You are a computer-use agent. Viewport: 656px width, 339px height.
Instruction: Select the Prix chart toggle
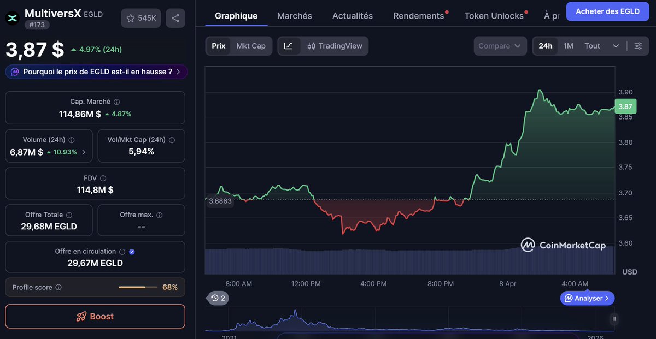pos(219,46)
